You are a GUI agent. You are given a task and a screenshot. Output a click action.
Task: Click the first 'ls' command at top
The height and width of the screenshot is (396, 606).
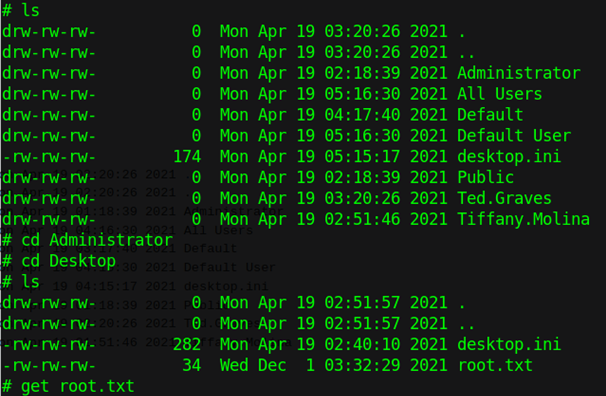tap(21, 10)
